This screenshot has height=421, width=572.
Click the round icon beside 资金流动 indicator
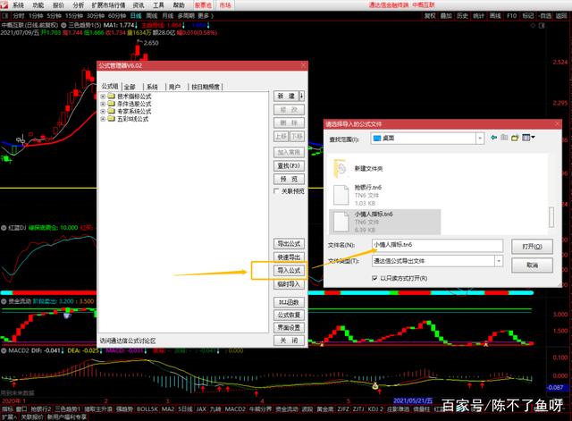point(4,301)
